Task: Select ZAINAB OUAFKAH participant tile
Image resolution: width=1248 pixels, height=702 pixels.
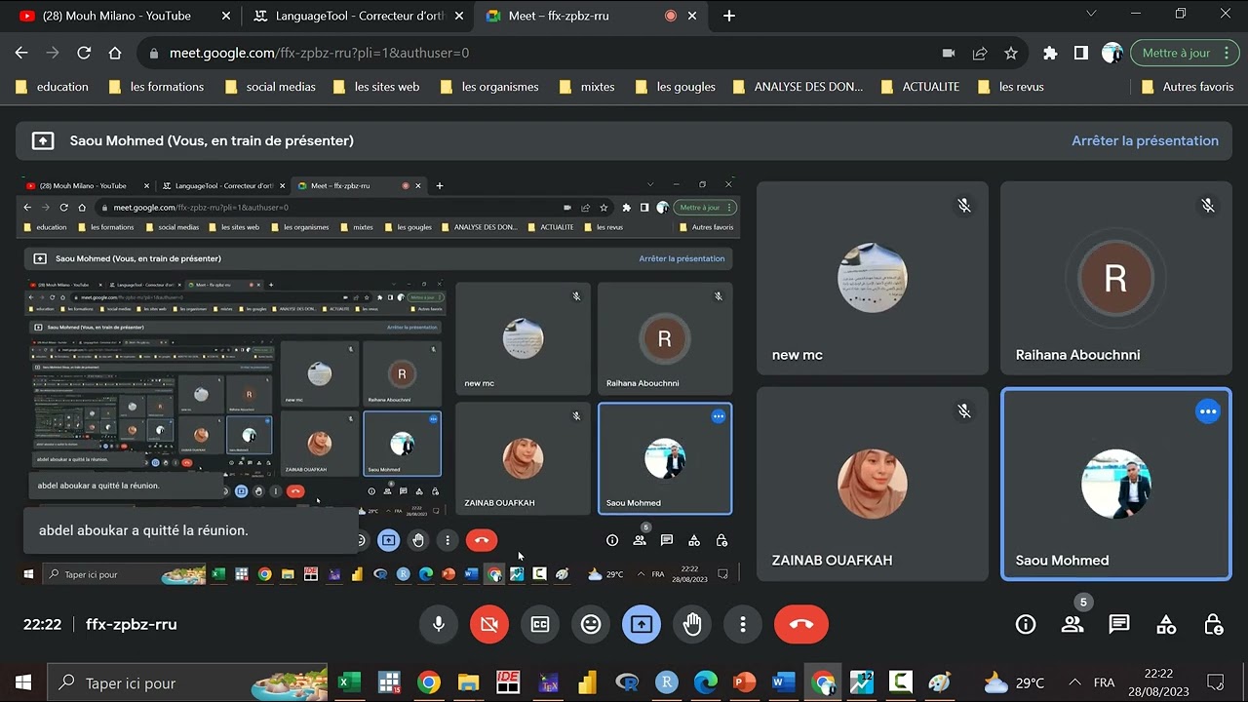Action: (x=873, y=484)
